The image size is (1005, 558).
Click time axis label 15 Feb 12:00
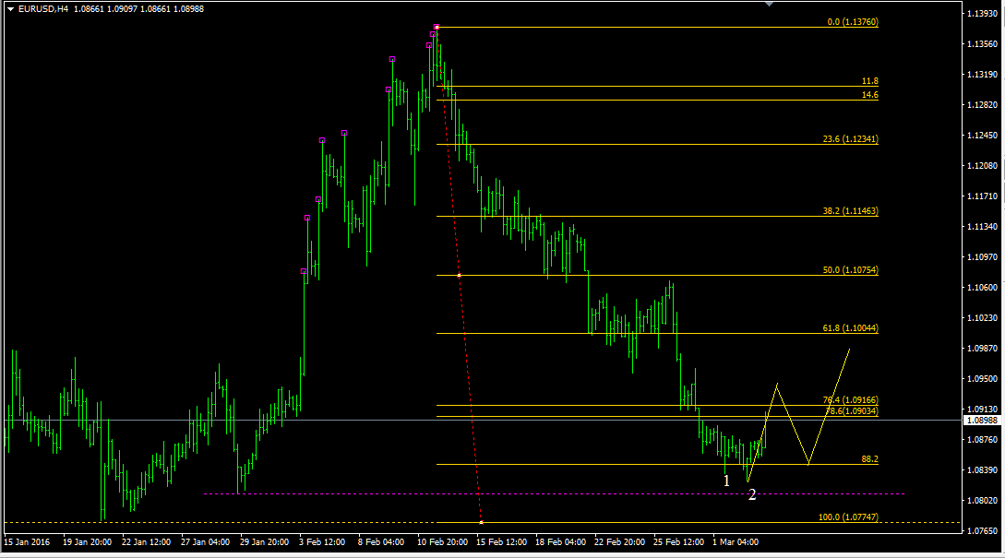click(x=501, y=542)
